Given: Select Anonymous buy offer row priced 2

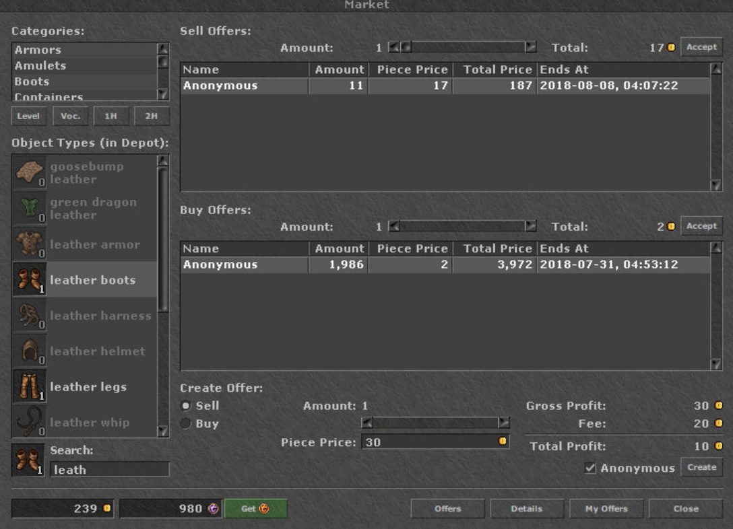Looking at the screenshot, I should point(445,264).
